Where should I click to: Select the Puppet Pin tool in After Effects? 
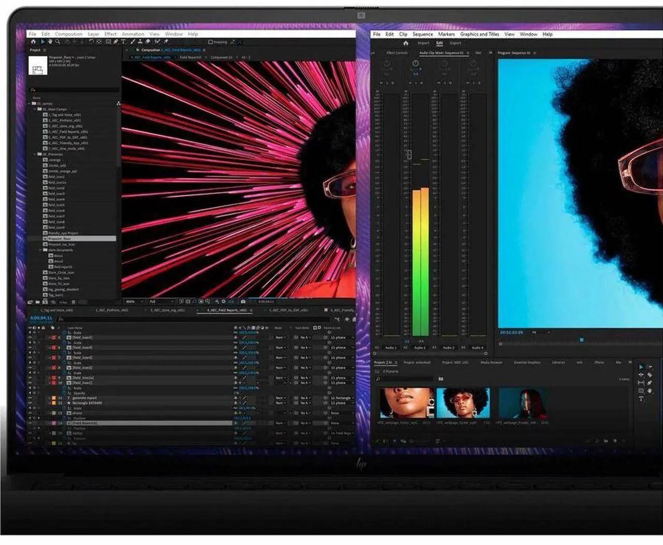(x=166, y=42)
